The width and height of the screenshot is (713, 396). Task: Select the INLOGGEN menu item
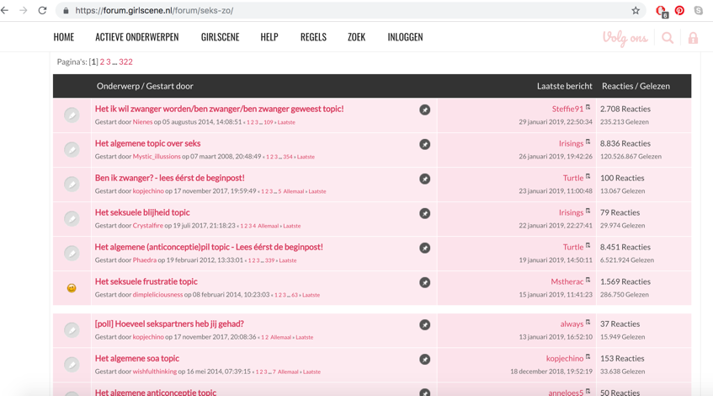tap(405, 37)
